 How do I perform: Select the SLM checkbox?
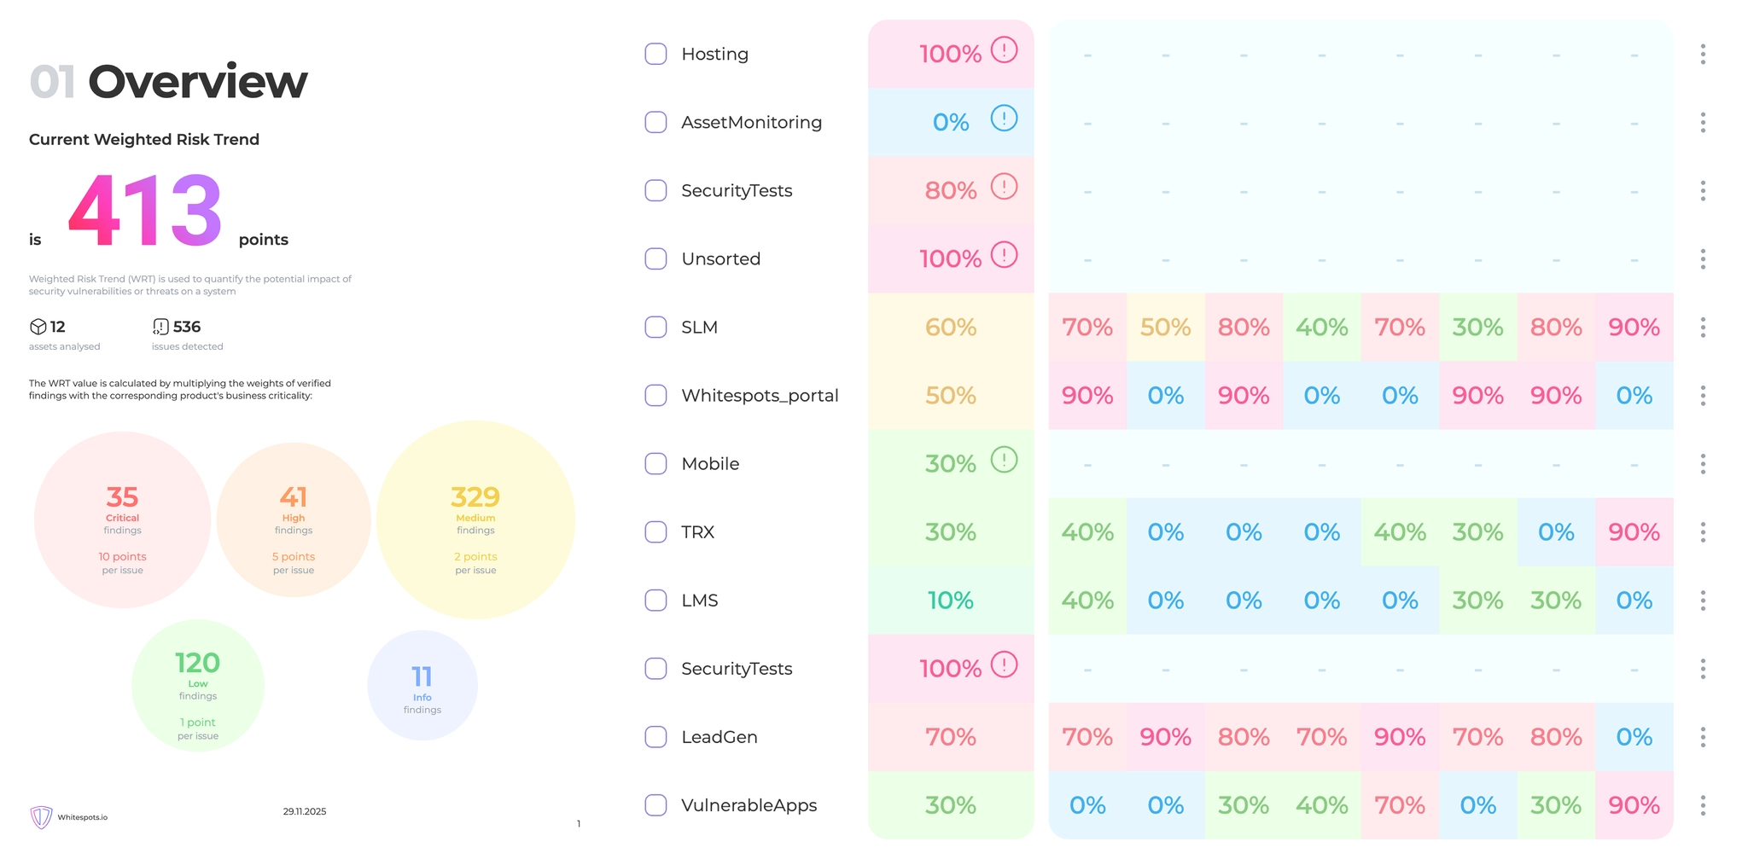tap(655, 327)
